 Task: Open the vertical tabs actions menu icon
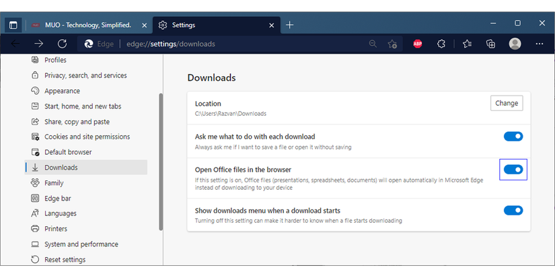click(13, 25)
